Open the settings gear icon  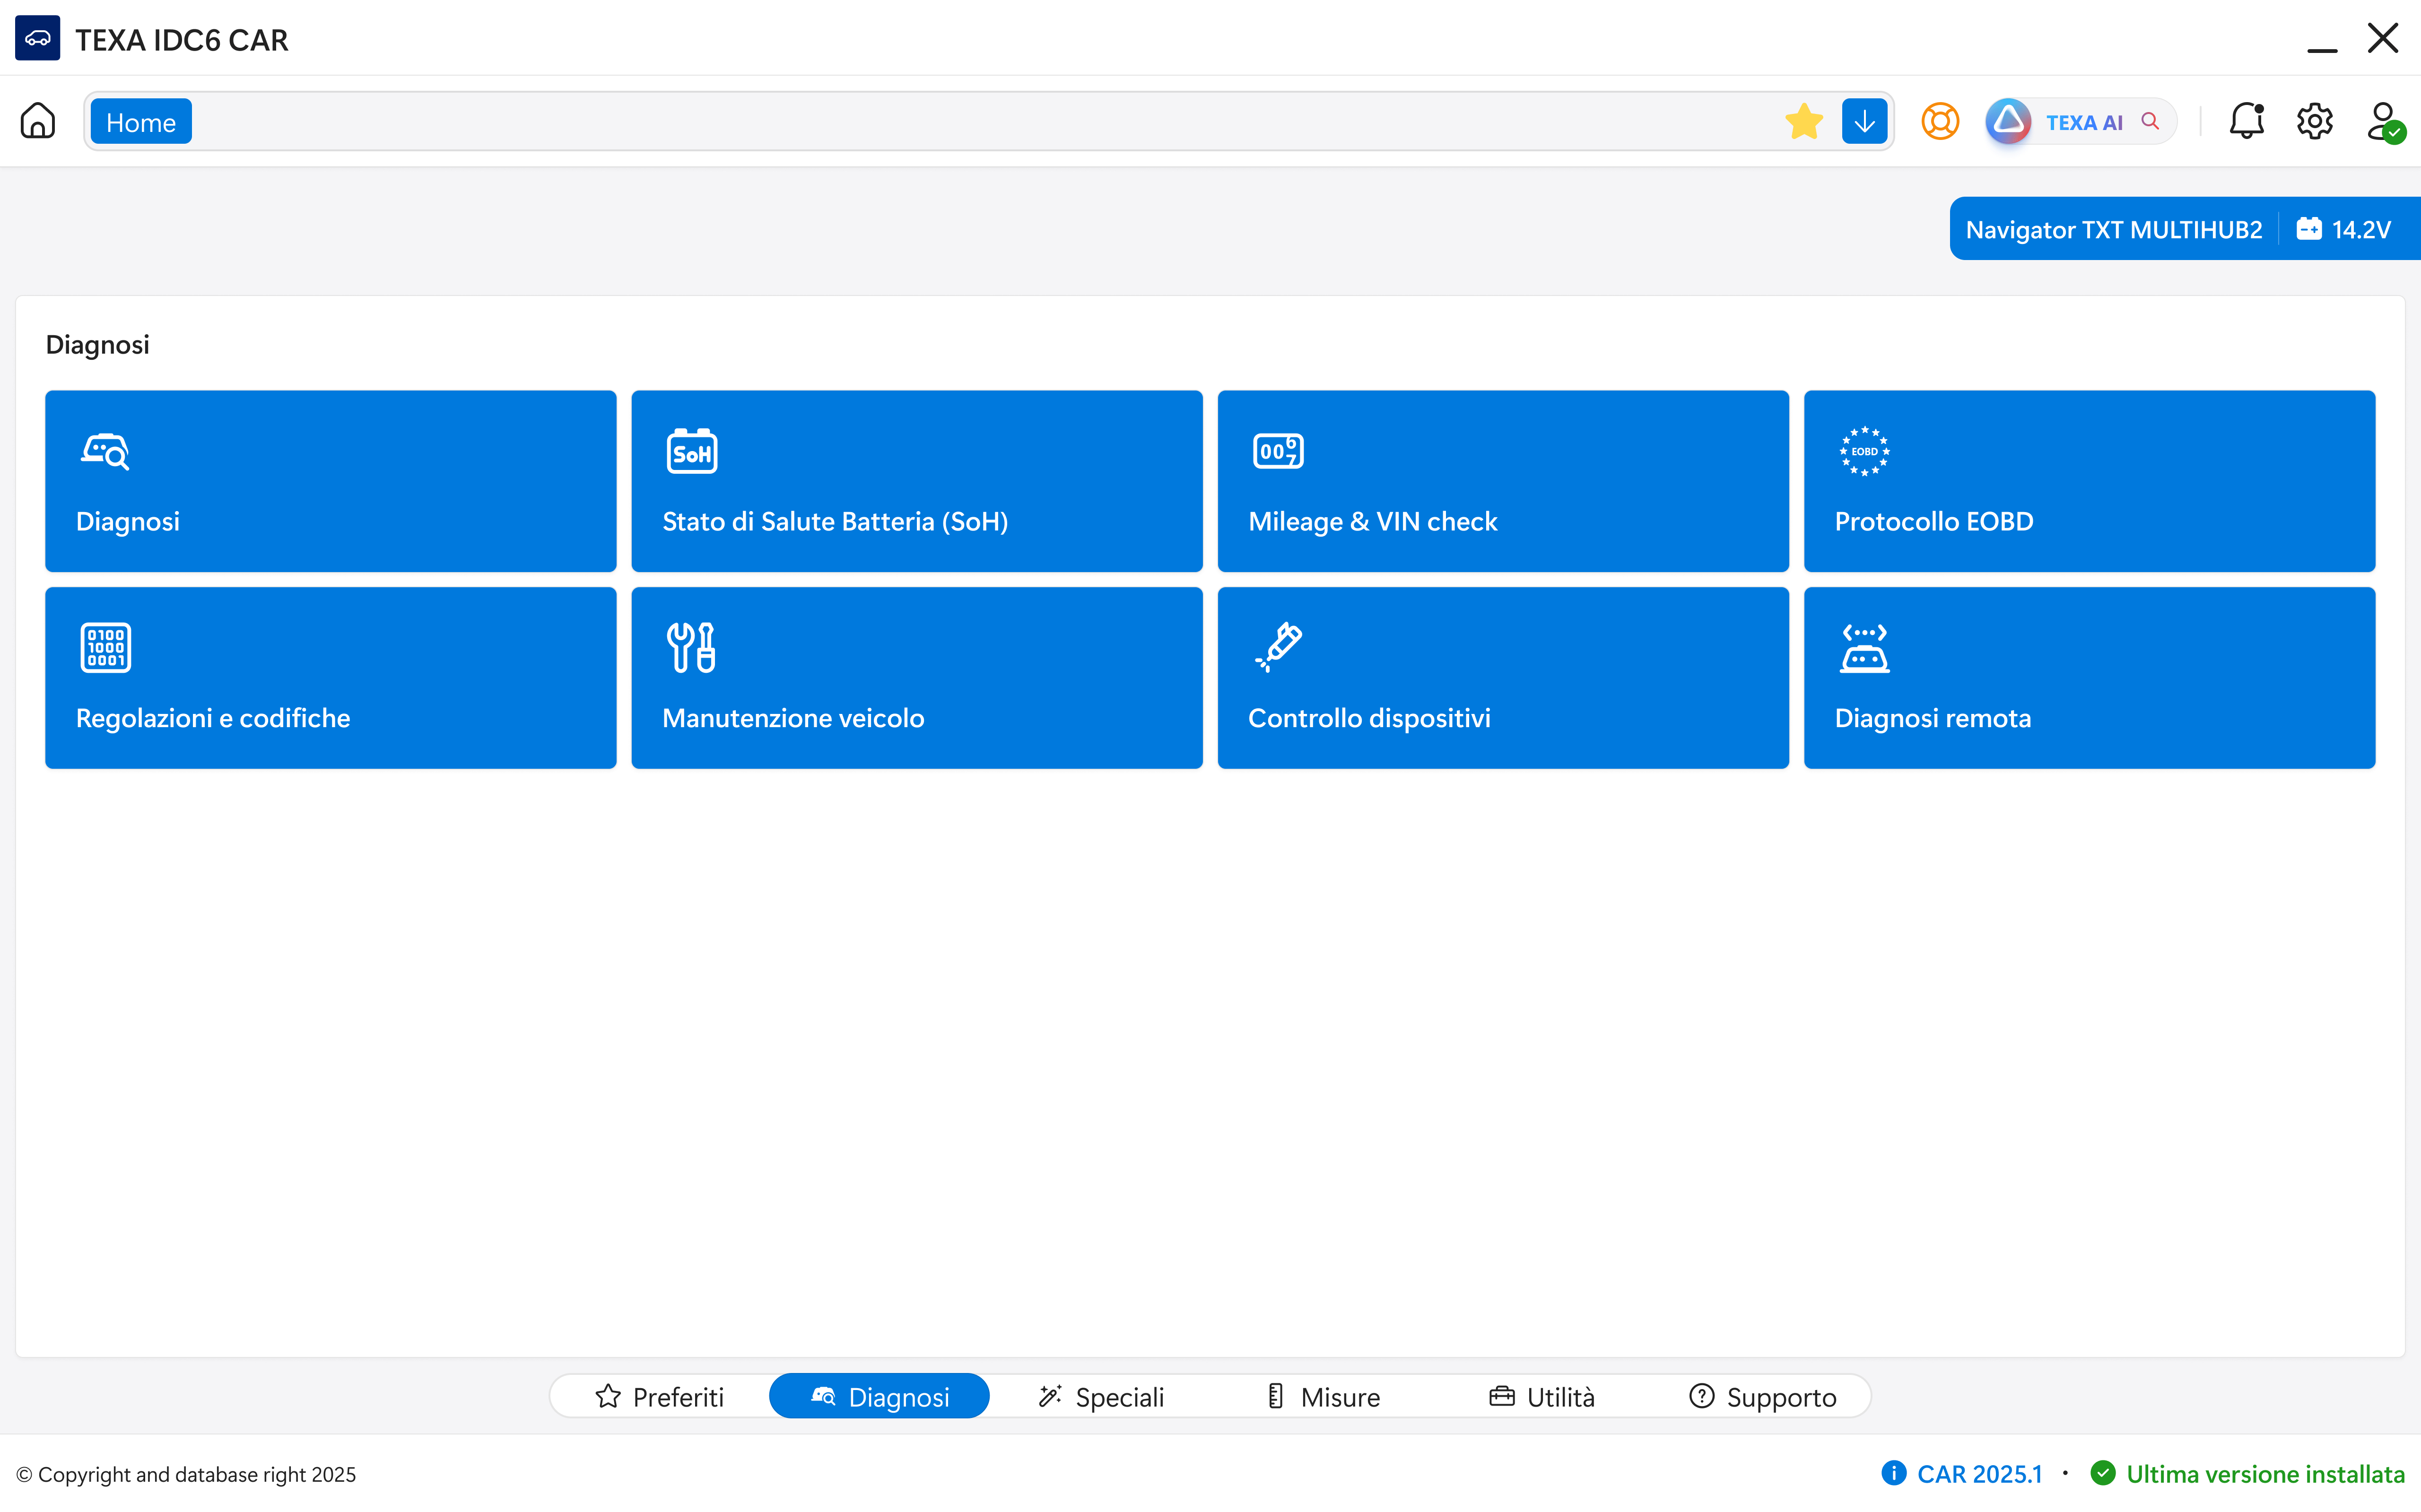pos(2314,122)
